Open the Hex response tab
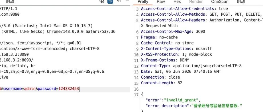This screenshot has height=112, width=263. pos(177,2)
